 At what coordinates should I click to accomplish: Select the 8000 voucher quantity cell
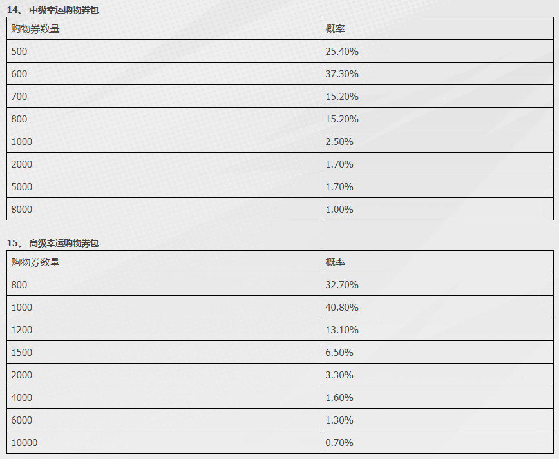(x=164, y=209)
